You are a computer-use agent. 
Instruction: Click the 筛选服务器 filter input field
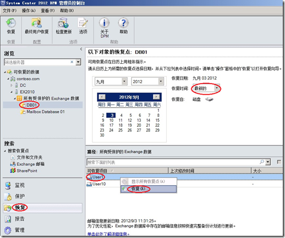pos(37,62)
